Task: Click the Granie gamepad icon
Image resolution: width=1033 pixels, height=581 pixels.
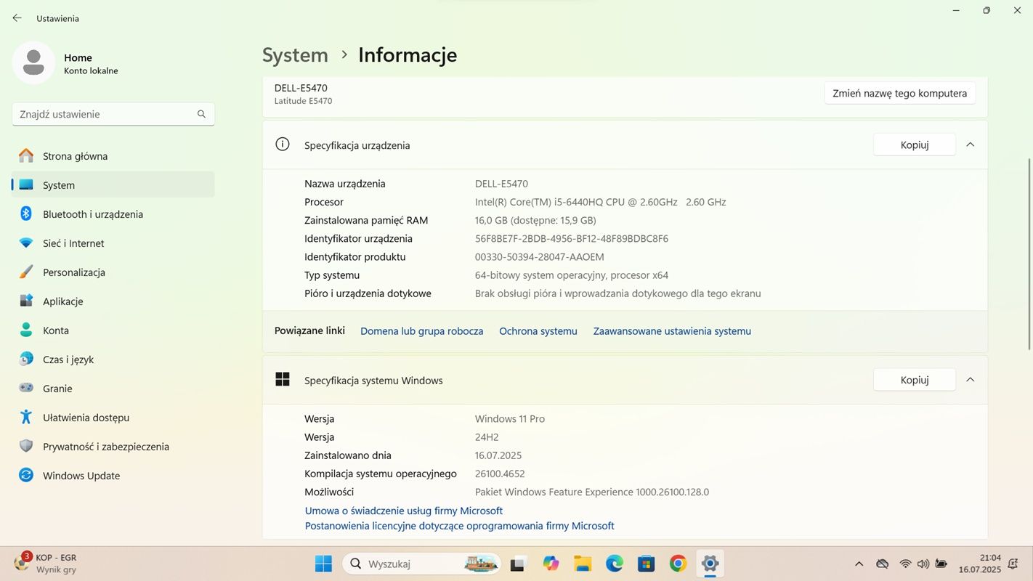Action: click(26, 389)
